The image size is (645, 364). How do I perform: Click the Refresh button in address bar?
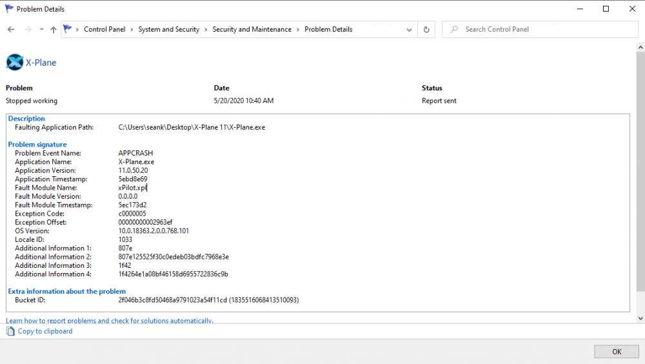point(426,30)
